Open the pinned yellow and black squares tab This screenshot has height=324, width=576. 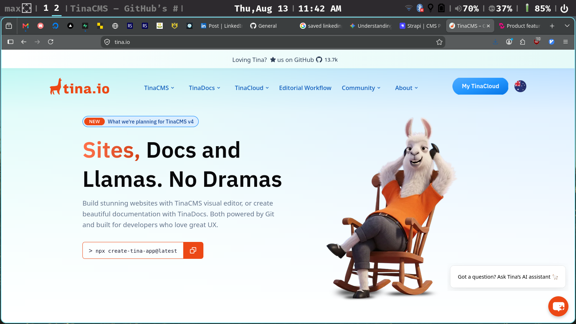(100, 26)
